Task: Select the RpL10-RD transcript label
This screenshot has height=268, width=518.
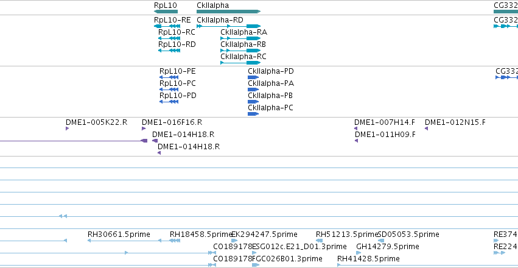Action: (x=177, y=44)
